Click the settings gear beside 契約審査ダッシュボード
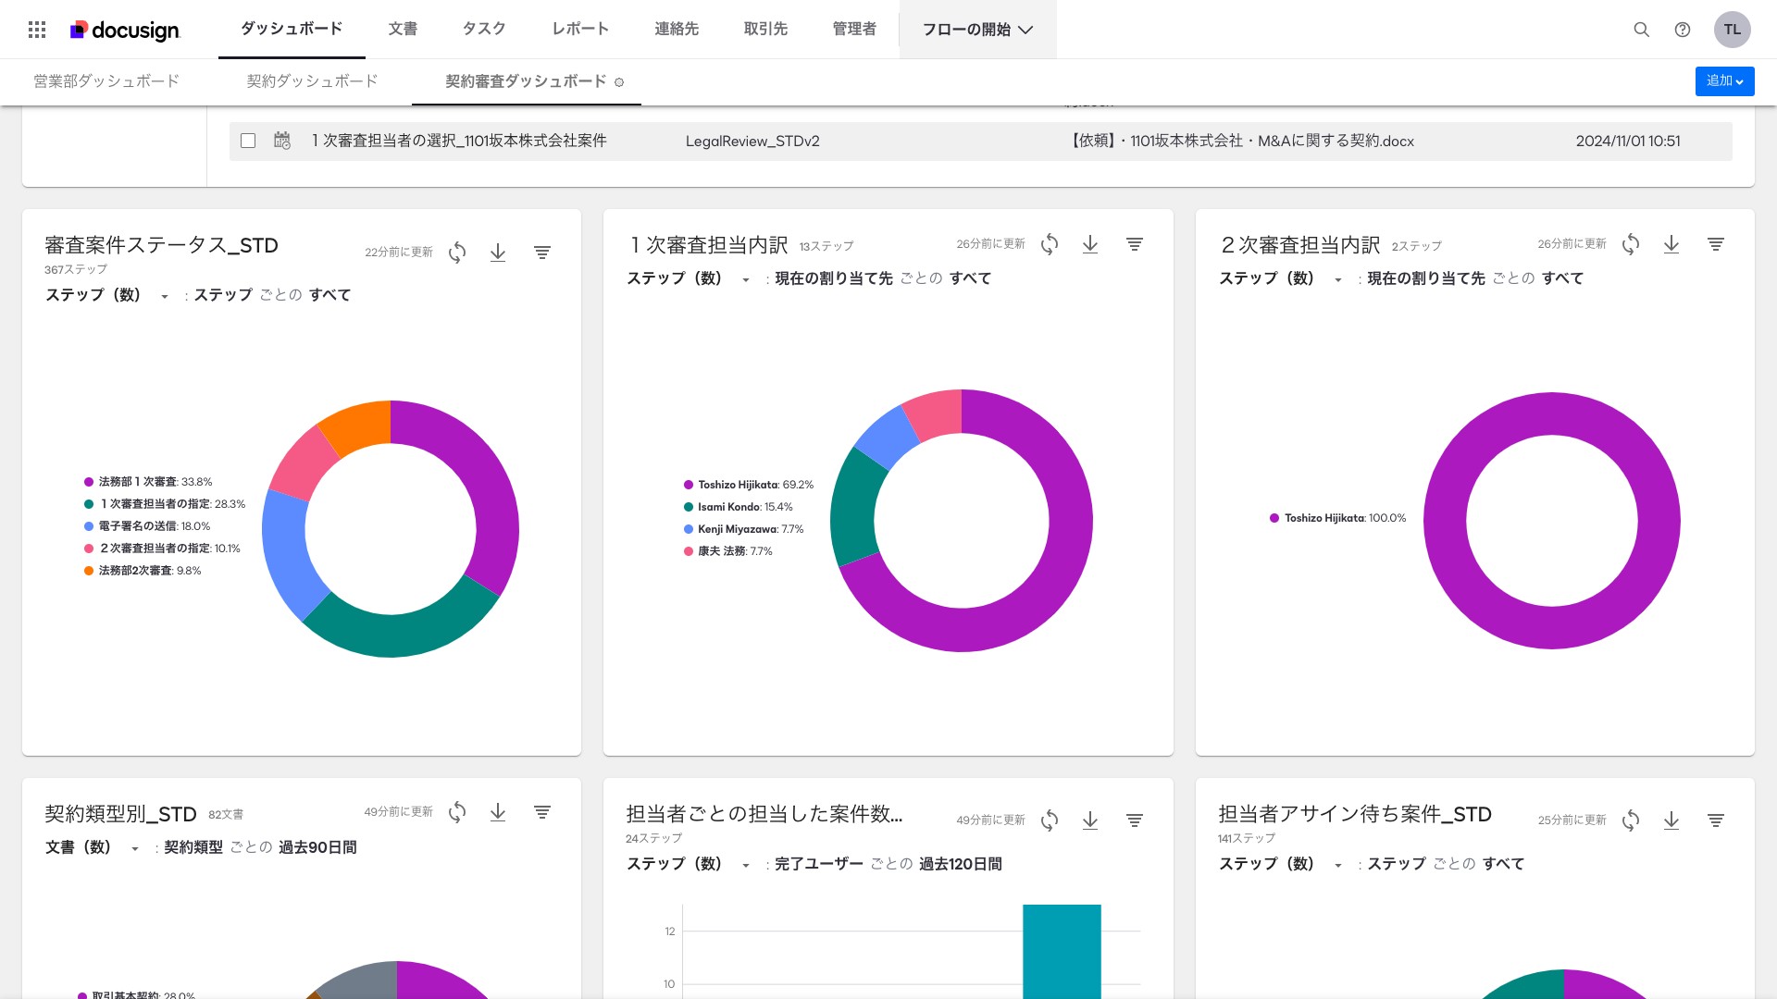The height and width of the screenshot is (999, 1777). [x=619, y=82]
